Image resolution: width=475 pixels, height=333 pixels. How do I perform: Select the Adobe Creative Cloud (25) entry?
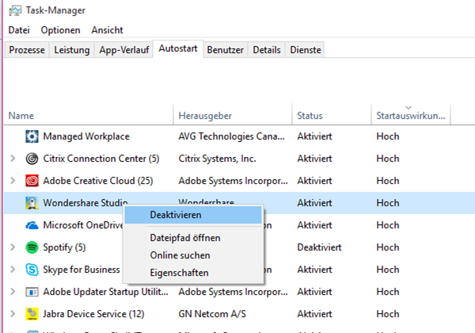tap(98, 181)
